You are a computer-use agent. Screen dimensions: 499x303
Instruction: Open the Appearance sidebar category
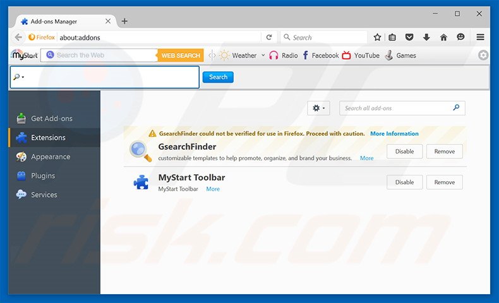(x=51, y=157)
